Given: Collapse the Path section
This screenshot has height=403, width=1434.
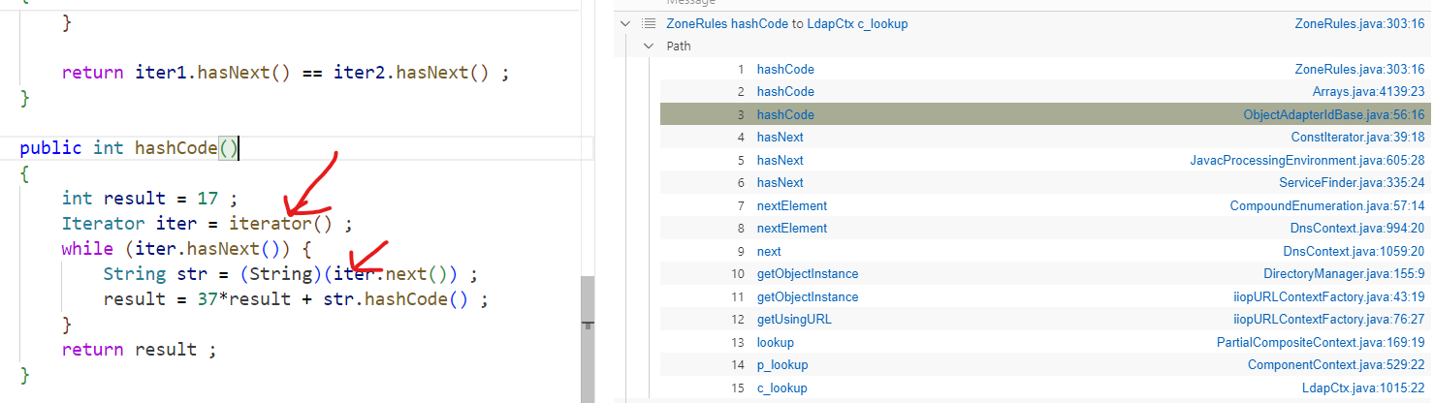Looking at the screenshot, I should point(649,46).
